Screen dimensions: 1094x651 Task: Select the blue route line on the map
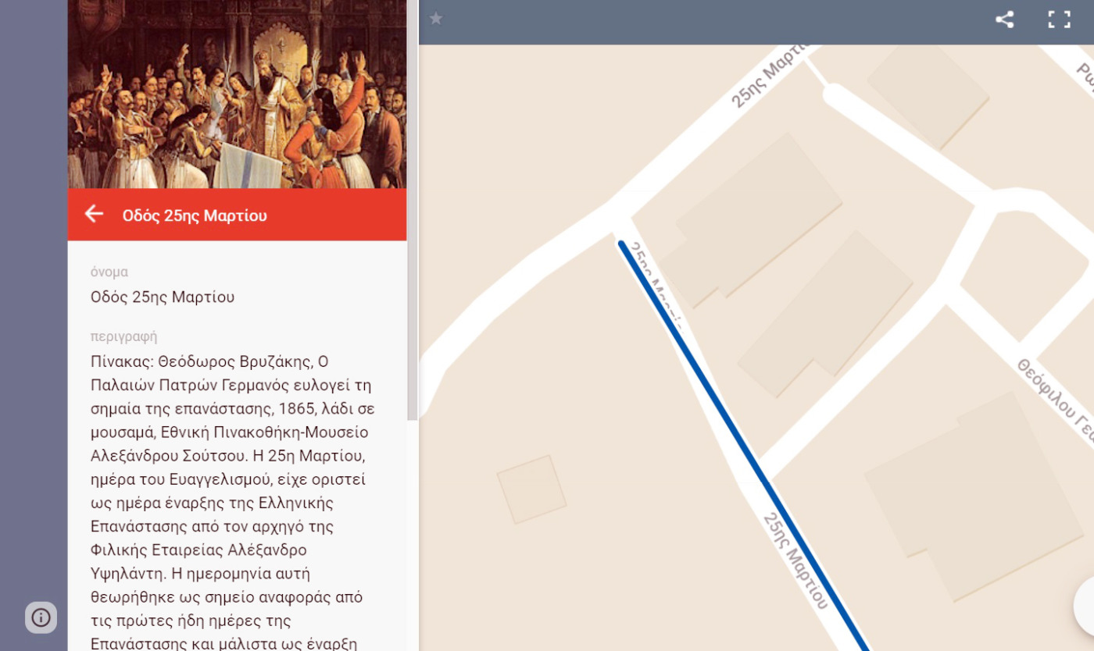point(744,447)
